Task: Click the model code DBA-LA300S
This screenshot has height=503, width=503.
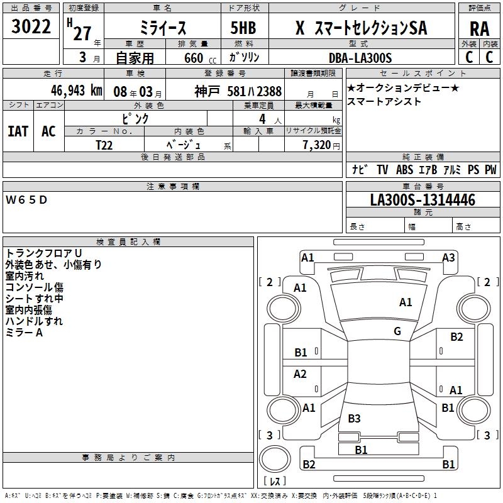Action: click(x=360, y=58)
